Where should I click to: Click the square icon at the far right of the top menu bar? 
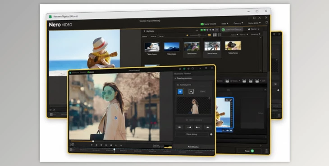[x=266, y=22]
